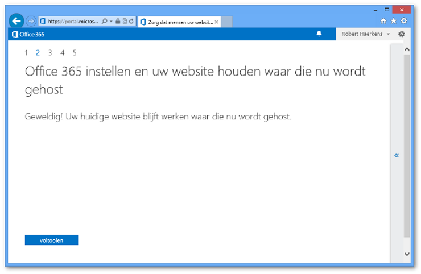Click the scrollbar up arrow
This screenshot has width=421, height=274.
pyautogui.click(x=407, y=49)
